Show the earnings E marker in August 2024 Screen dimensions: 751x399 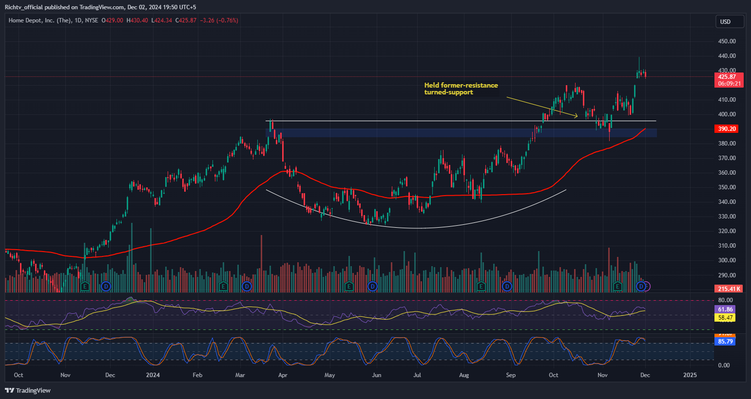[x=481, y=286]
